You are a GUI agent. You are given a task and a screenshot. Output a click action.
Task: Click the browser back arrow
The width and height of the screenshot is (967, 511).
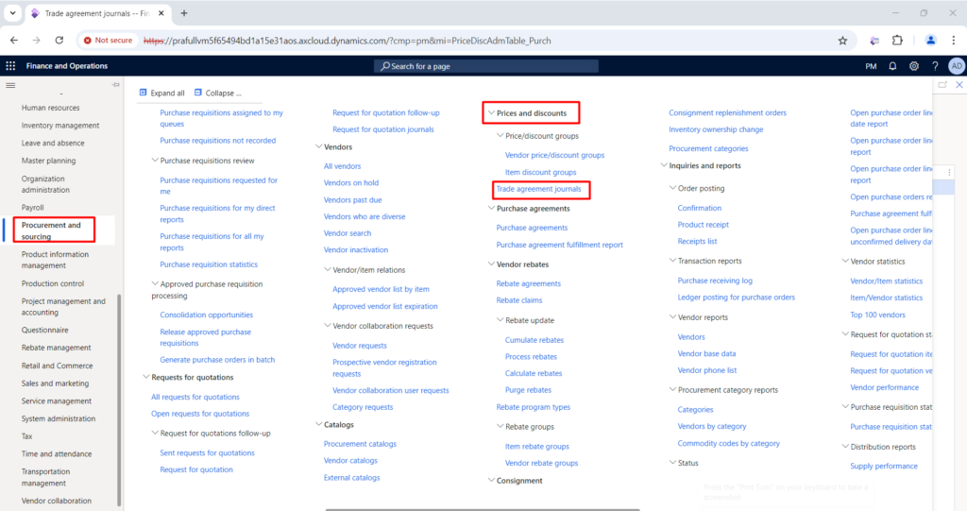[14, 40]
